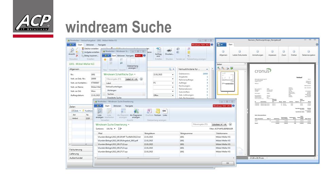Screen dimensions: 326x183
Task: Click horizontal scrollbar in Suche Erweiterung list
Action: pos(128,158)
